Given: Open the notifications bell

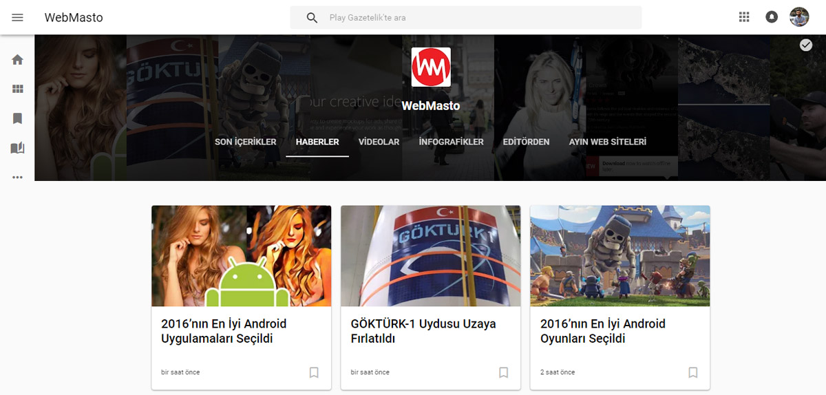Looking at the screenshot, I should [x=772, y=17].
